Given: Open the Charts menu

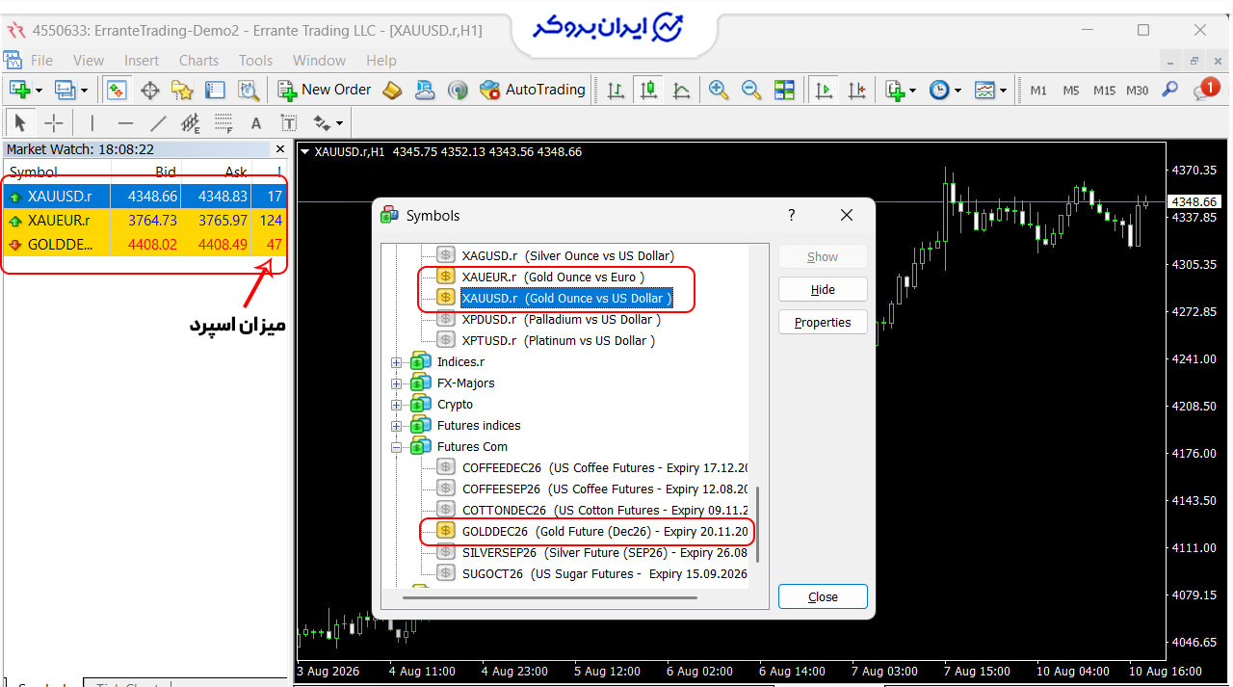Looking at the screenshot, I should [198, 60].
